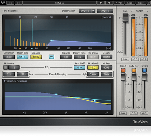Image resolution: width=151 pixels, height=137 pixels.
Task: Open the Setup A preset menu
Action: [x=60, y=3]
